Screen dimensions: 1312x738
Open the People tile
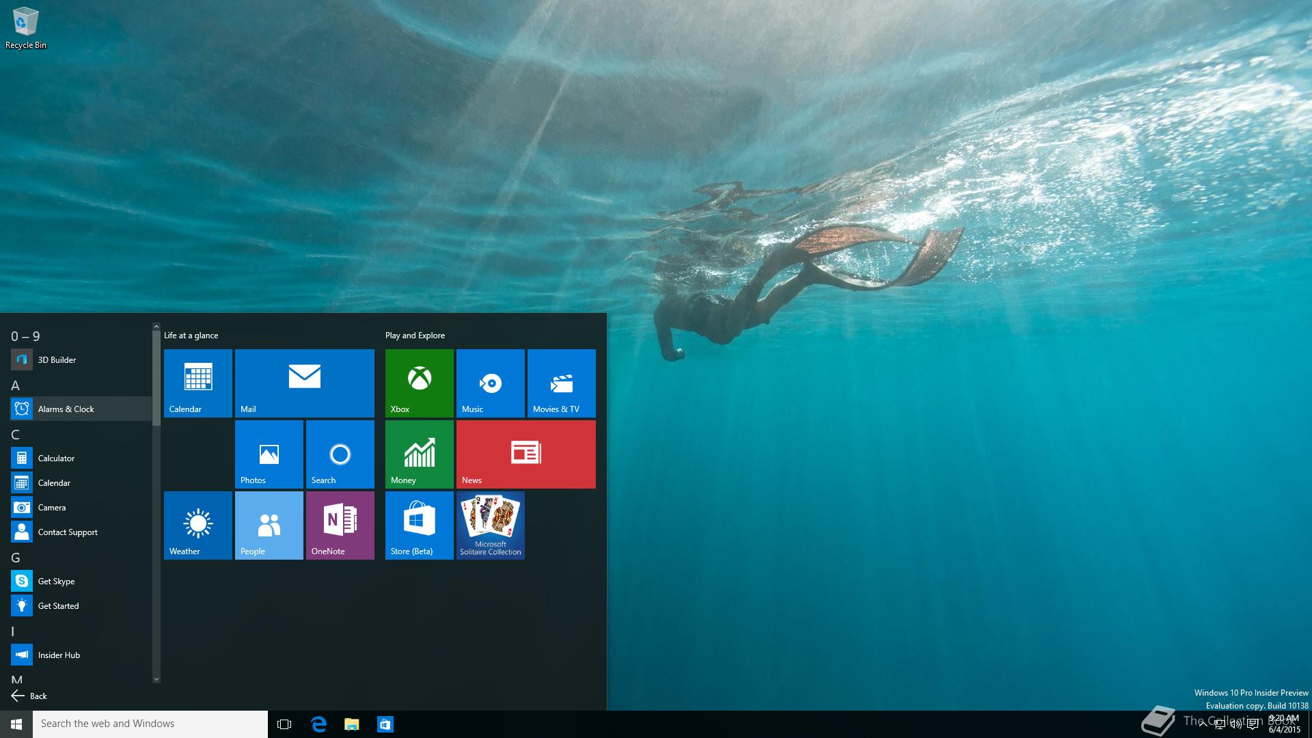tap(269, 525)
